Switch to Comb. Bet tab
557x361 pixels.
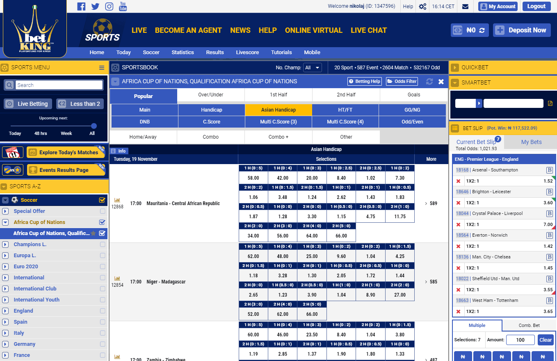click(x=529, y=325)
